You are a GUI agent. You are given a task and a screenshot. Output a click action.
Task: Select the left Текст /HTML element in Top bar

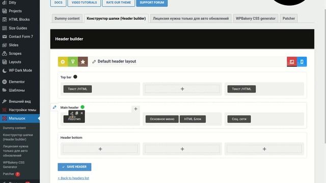pyautogui.click(x=77, y=89)
